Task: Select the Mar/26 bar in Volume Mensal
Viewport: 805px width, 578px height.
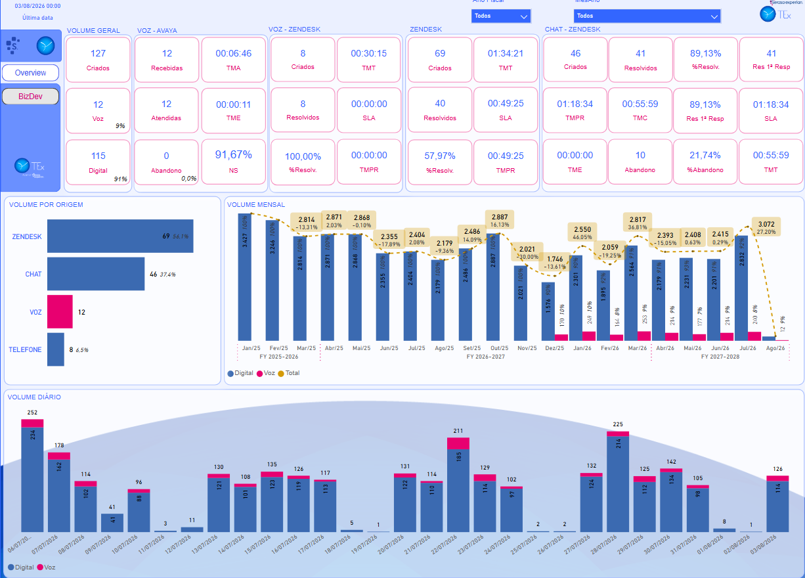Action: pyautogui.click(x=631, y=293)
